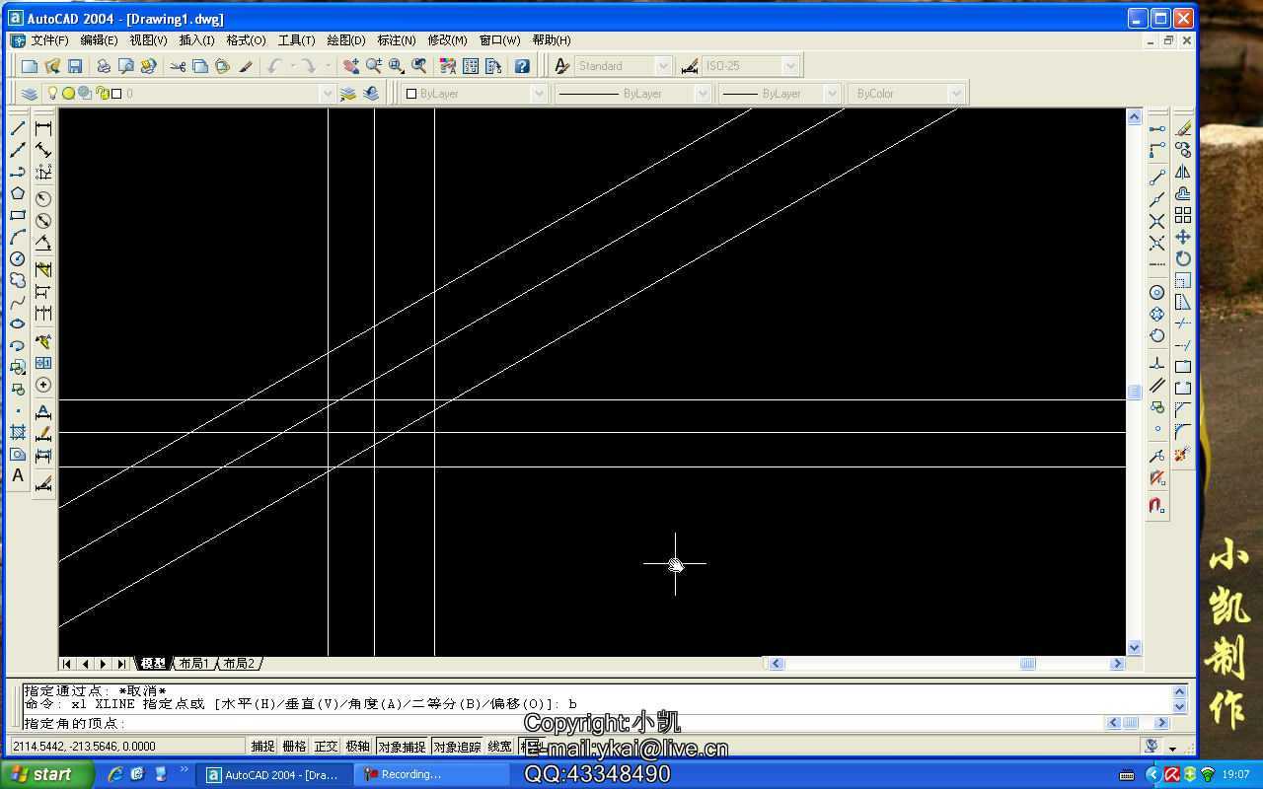
Task: Select the Aligned Dimension tool
Action: coord(43,150)
